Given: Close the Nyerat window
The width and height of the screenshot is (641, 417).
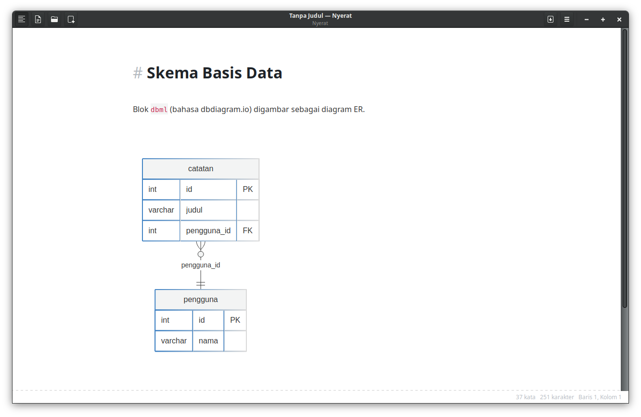Looking at the screenshot, I should tap(619, 19).
